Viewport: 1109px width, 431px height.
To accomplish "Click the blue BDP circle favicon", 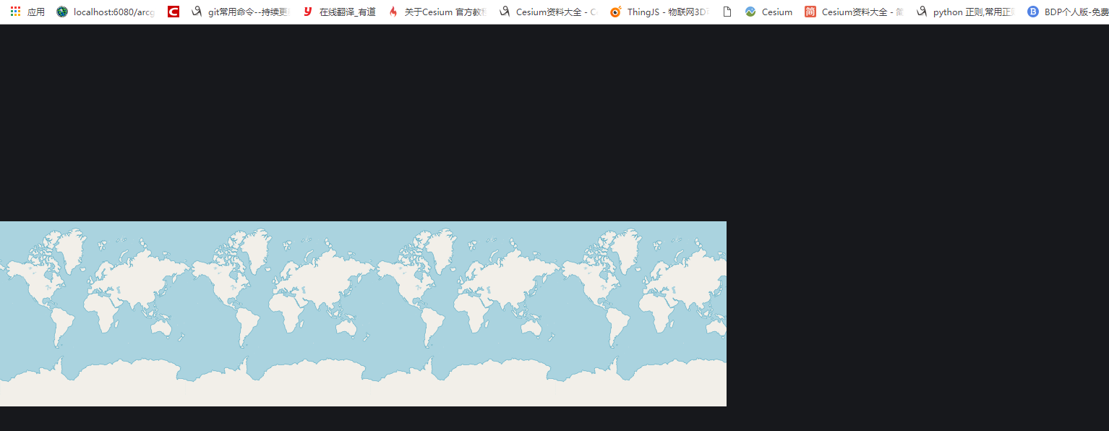I will tap(1032, 12).
